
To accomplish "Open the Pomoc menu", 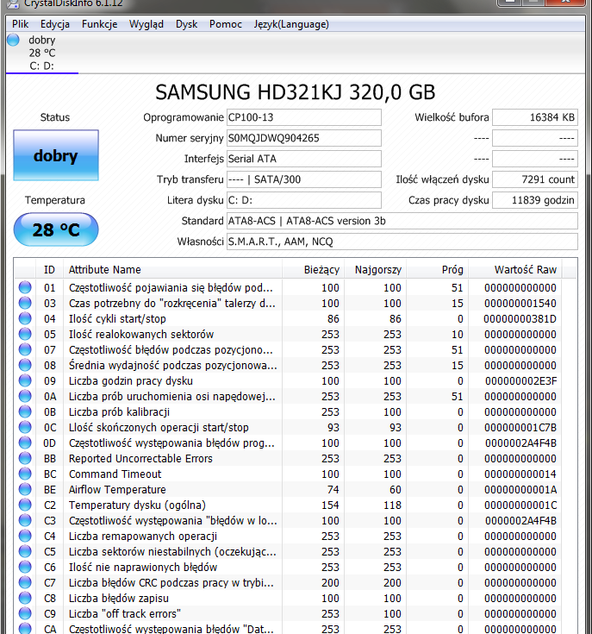I will pos(225,24).
